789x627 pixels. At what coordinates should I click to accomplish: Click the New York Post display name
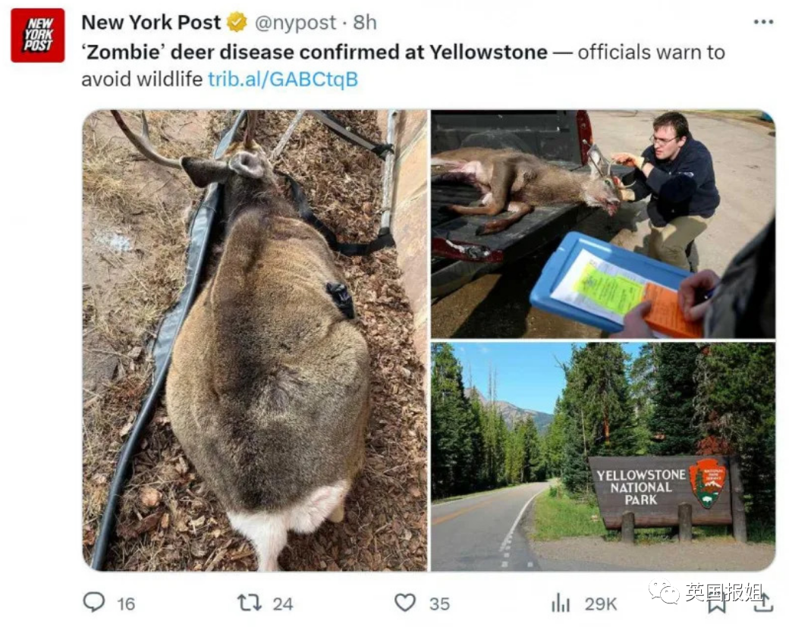[151, 23]
